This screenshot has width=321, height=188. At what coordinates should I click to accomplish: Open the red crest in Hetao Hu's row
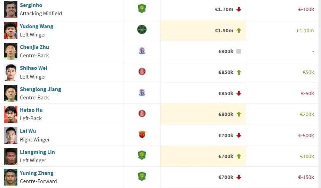pos(142,113)
